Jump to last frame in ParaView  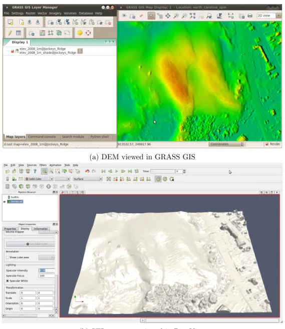tap(130, 171)
